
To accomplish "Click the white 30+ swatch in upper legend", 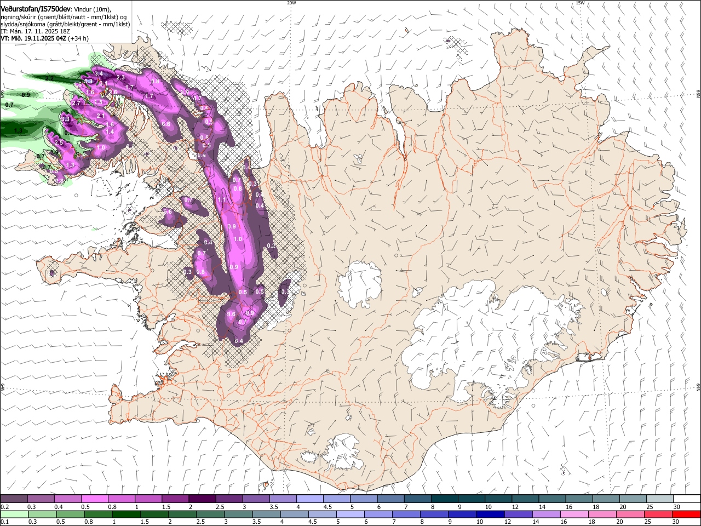I will [x=687, y=499].
